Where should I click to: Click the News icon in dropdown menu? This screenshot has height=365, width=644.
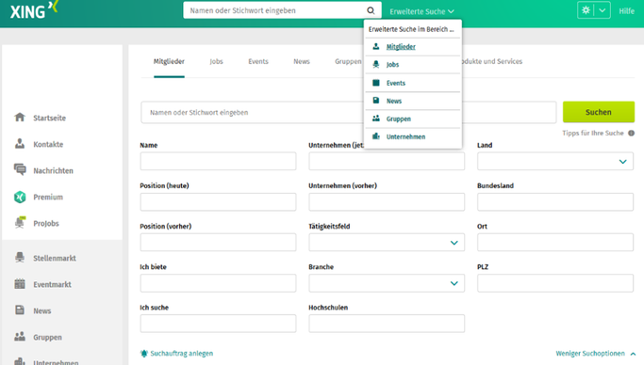[x=376, y=100]
